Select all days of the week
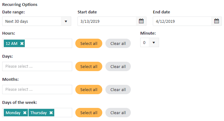The width and height of the screenshot is (224, 121). (x=89, y=113)
